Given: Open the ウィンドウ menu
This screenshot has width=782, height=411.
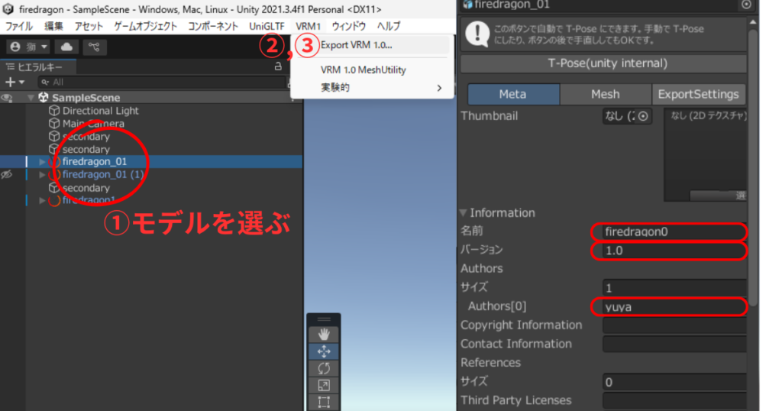Looking at the screenshot, I should 348,27.
